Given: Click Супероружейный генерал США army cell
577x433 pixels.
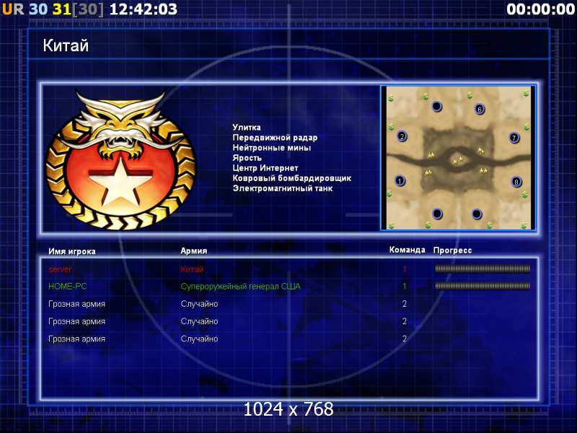Looking at the screenshot, I should (x=240, y=287).
